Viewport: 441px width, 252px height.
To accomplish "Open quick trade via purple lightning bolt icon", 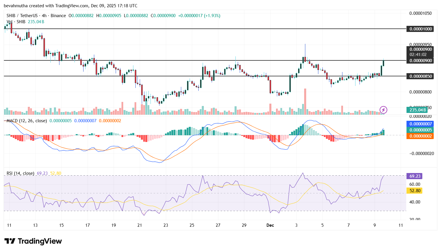I will [383, 109].
